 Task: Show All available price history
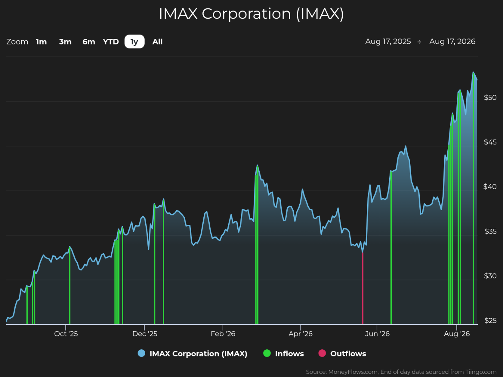(158, 42)
